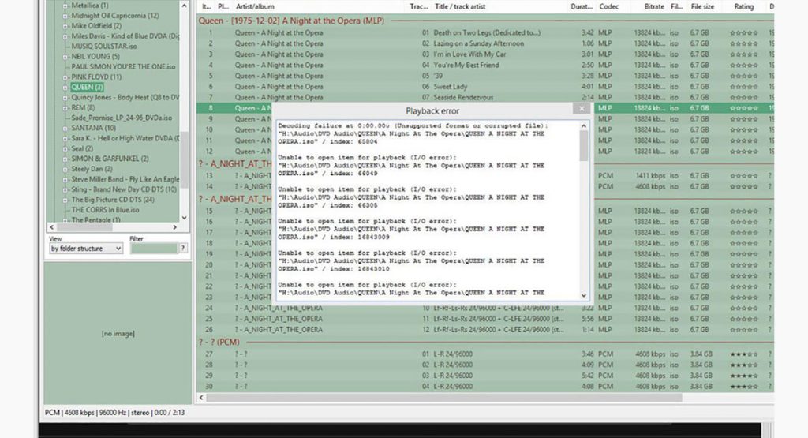Expand the NEIL YOUNG (5) node
This screenshot has height=438, width=808.
click(65, 57)
